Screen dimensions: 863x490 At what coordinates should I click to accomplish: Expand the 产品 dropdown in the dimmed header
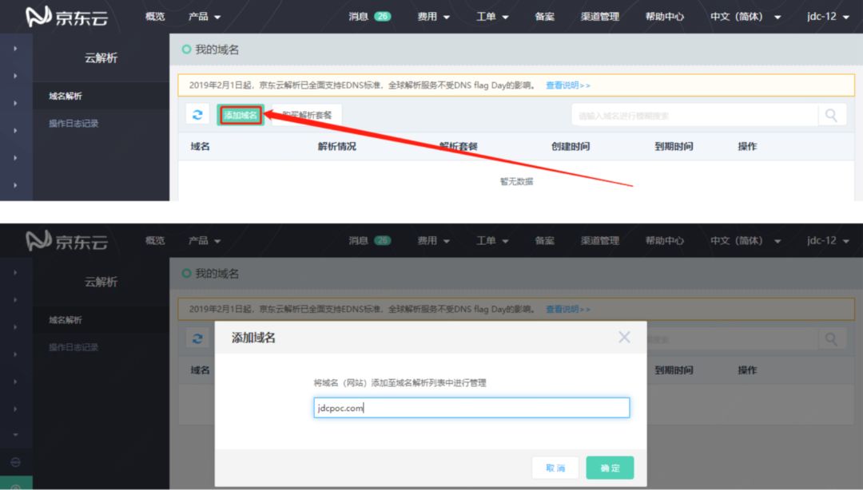click(x=205, y=240)
